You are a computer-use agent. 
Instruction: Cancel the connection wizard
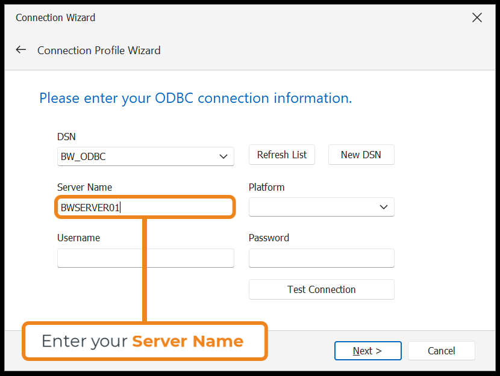441,351
